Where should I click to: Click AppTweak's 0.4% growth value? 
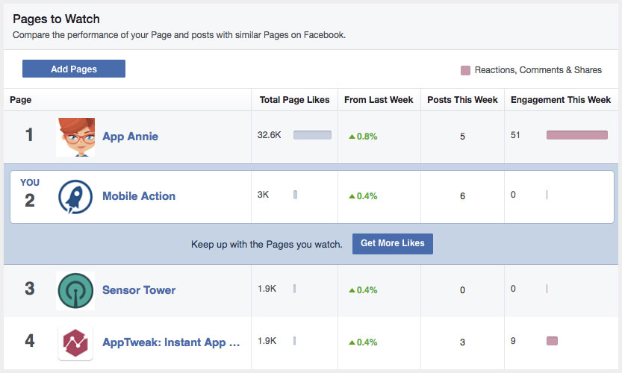pos(363,342)
